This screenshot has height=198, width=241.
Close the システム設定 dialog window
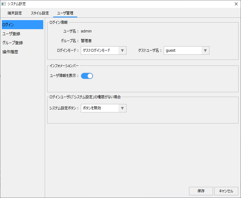click(236, 4)
